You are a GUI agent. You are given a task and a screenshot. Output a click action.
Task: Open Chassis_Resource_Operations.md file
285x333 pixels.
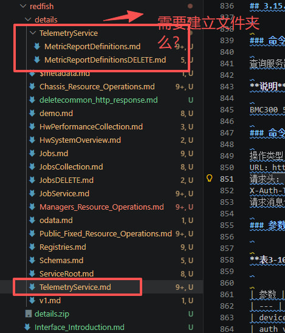tap(97, 87)
